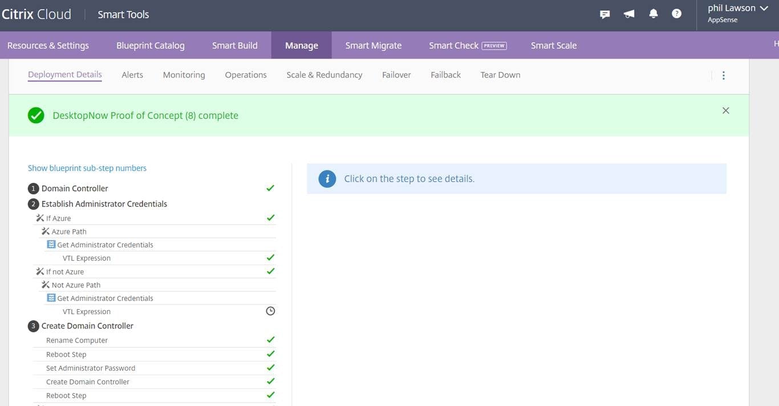Click green check beside Set Administrator Password
The image size is (779, 406).
point(270,367)
